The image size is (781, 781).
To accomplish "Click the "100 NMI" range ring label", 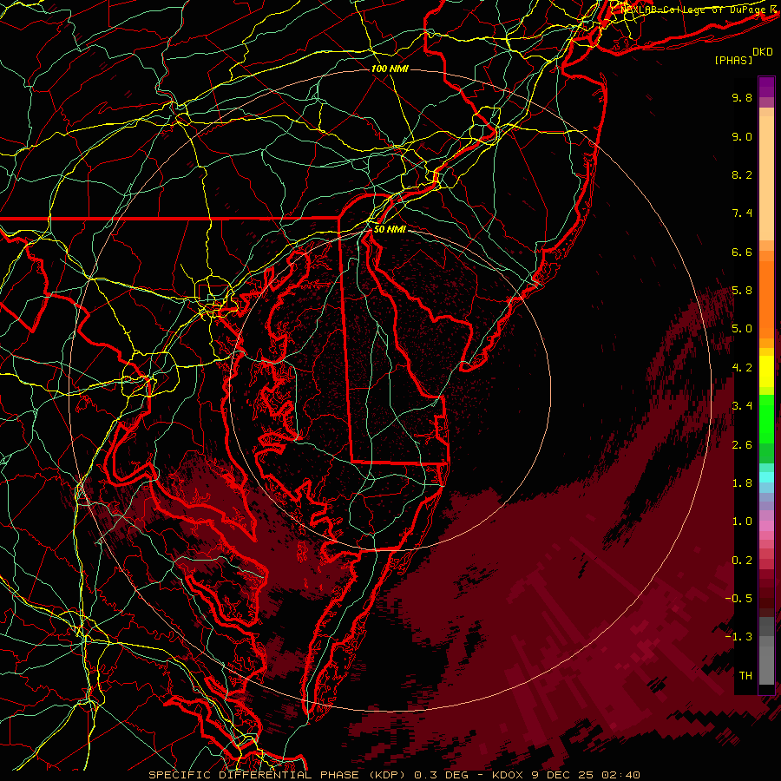I will 390,69.
